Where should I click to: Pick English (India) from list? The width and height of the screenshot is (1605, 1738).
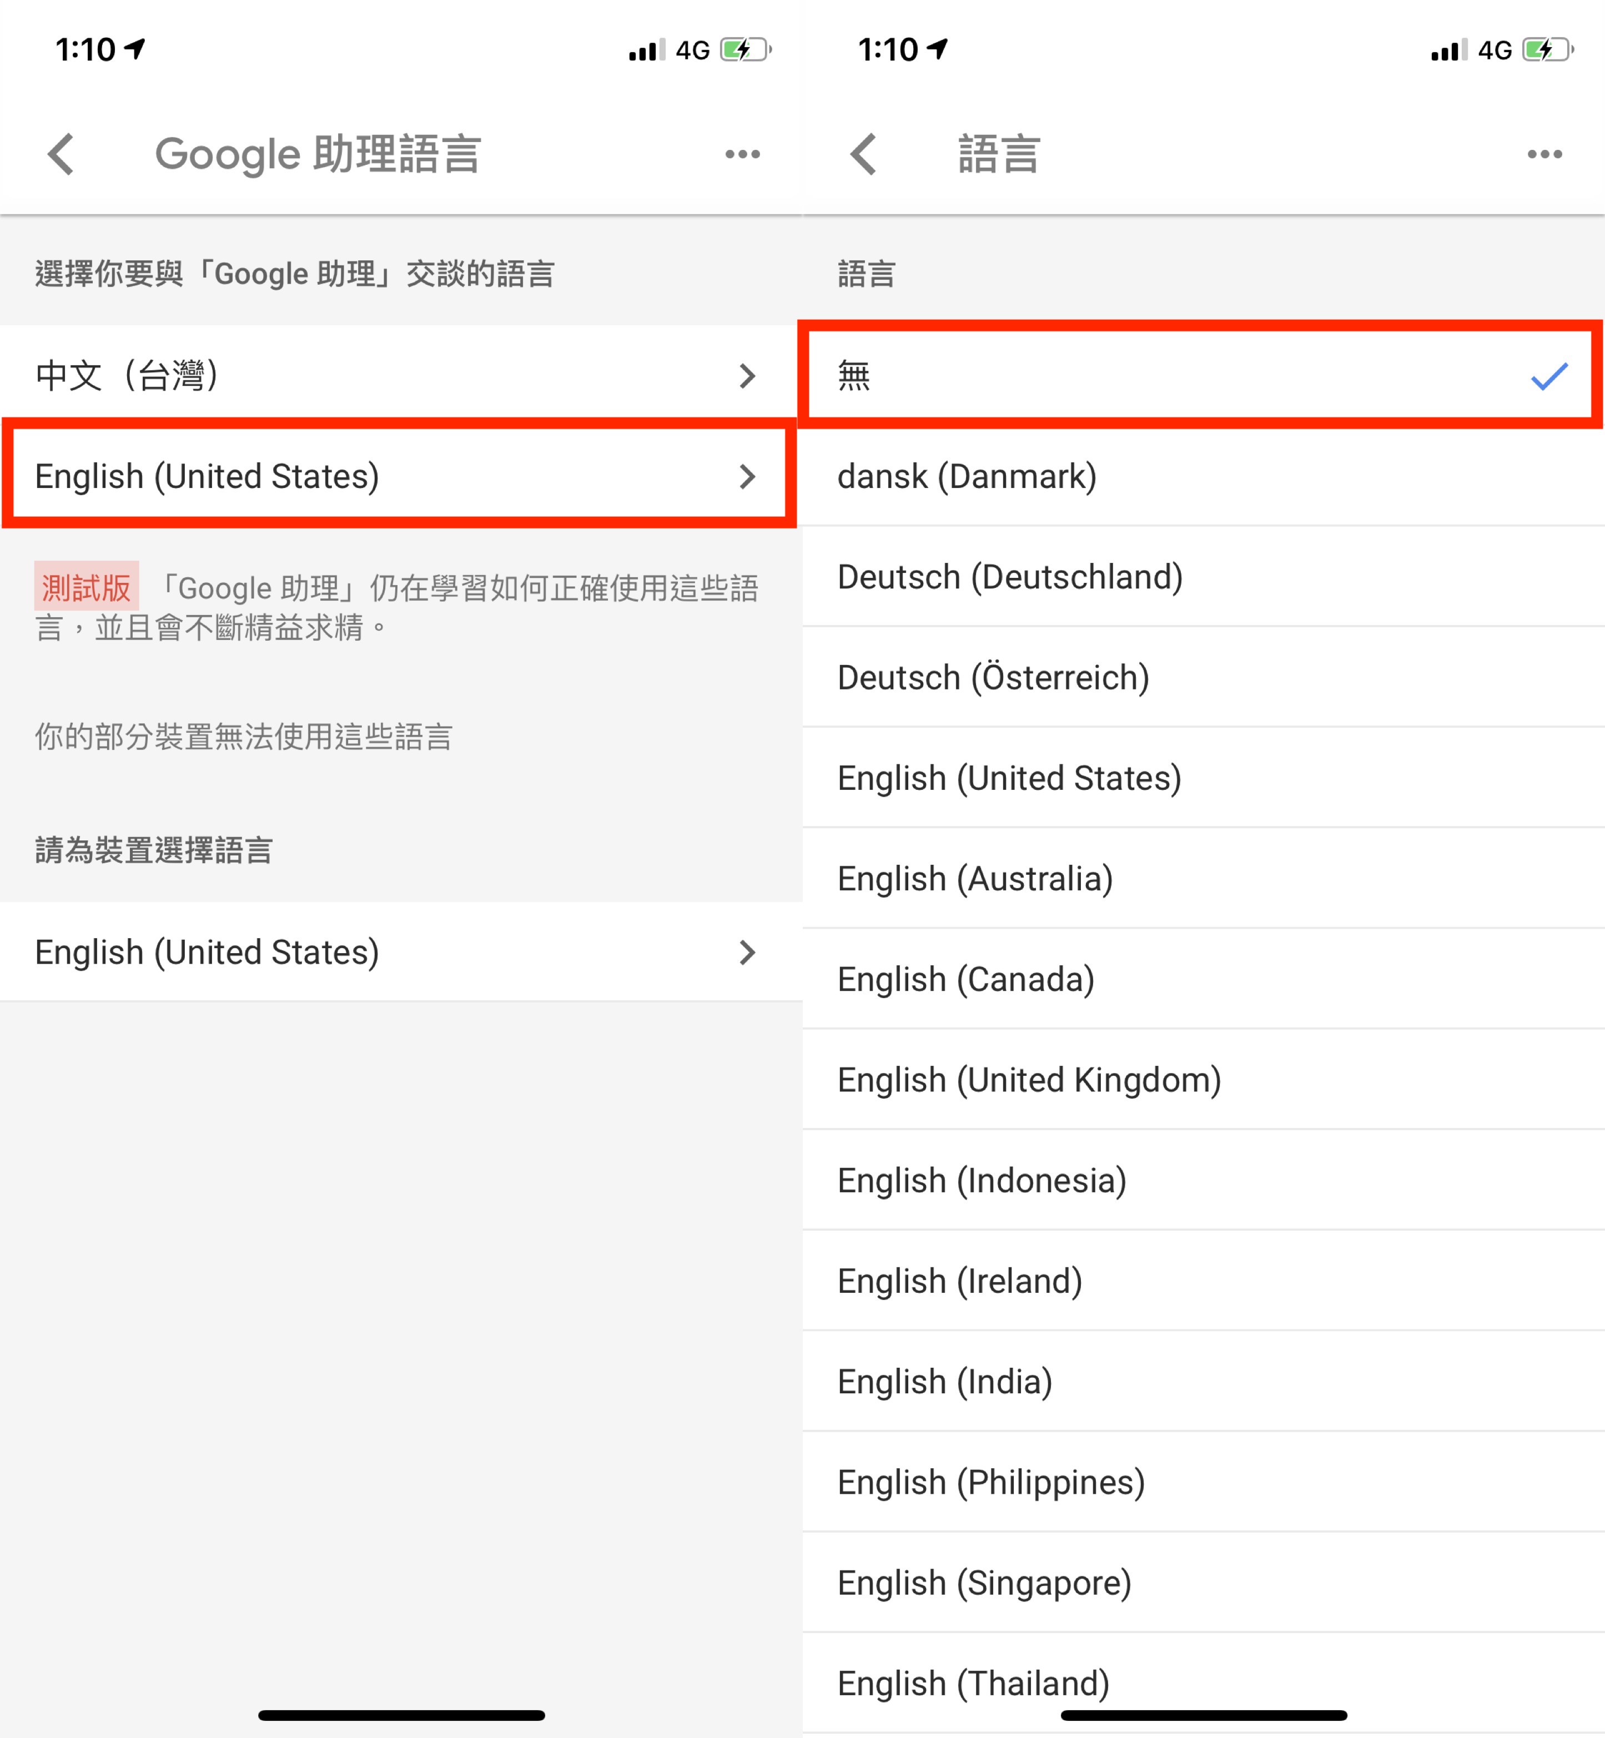click(1203, 1383)
